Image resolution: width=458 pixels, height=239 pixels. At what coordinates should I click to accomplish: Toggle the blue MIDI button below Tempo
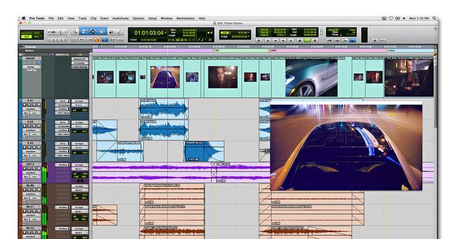point(352,41)
